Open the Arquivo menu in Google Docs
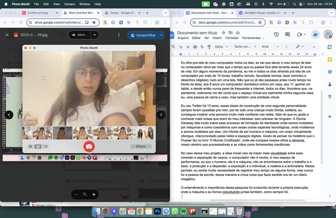Screen dimensions: 336x218 183,38
